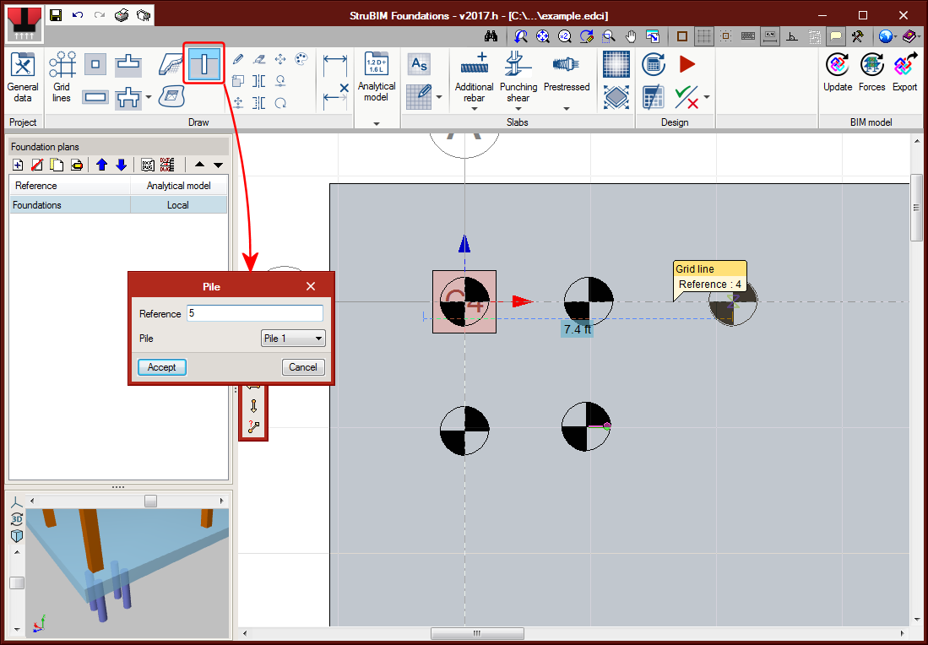Open General data settings

click(23, 75)
